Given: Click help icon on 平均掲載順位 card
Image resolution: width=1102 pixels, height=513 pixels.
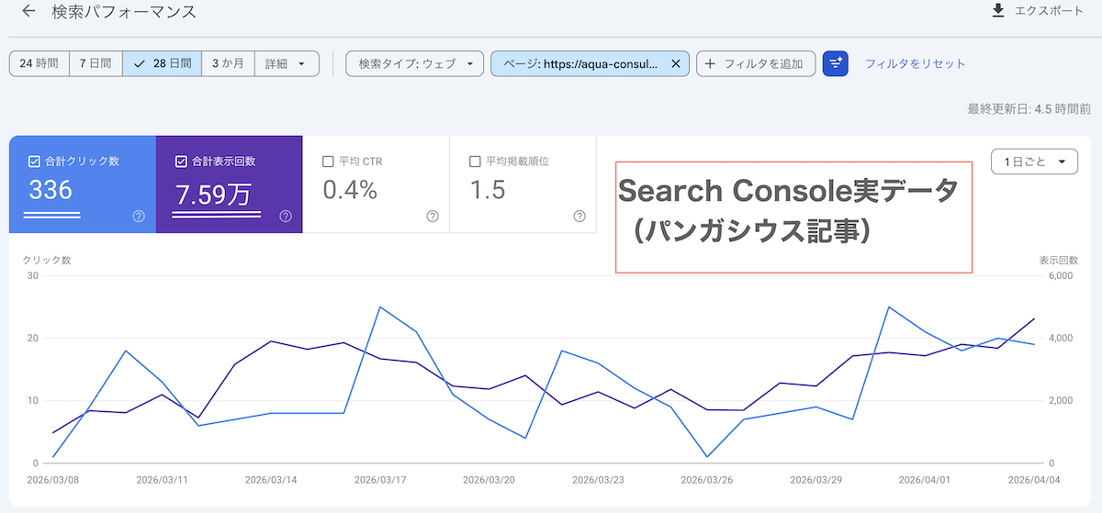Looking at the screenshot, I should (x=579, y=217).
